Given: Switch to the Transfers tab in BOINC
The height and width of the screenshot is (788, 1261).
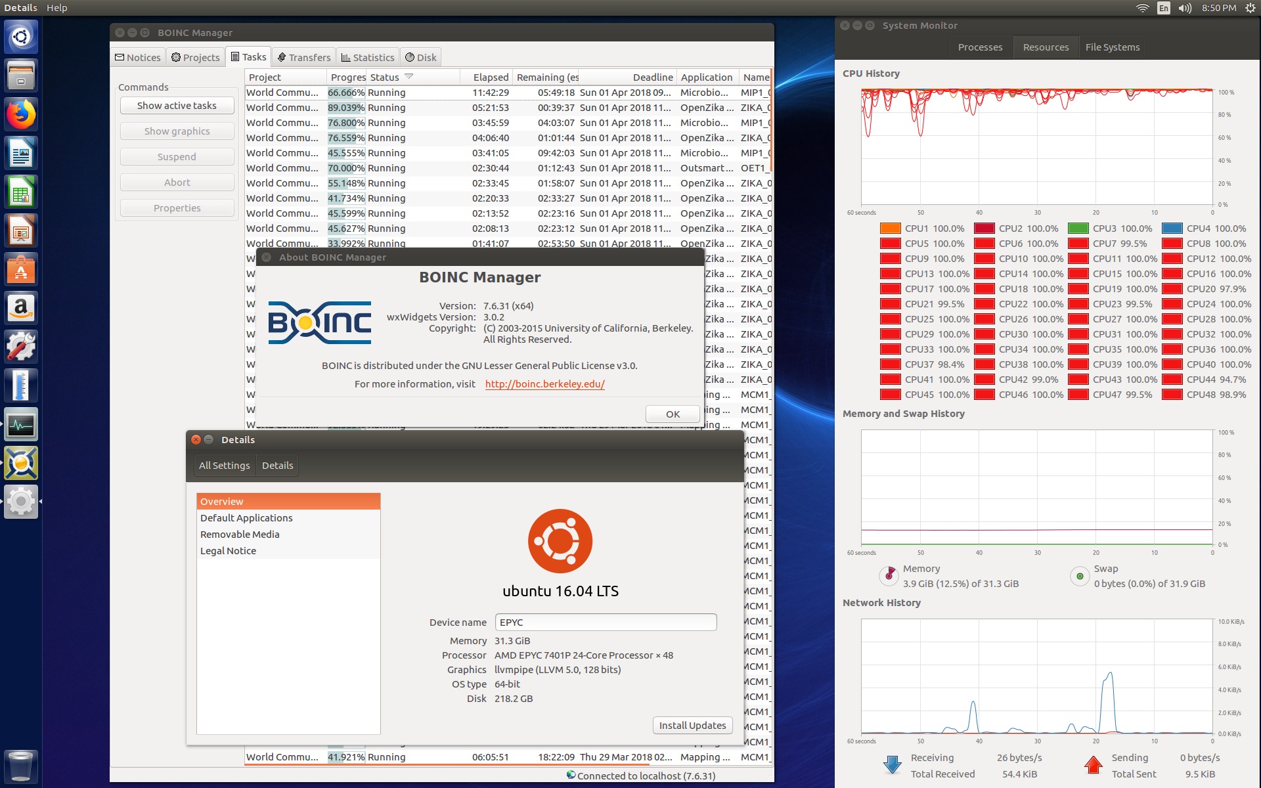Looking at the screenshot, I should 303,57.
